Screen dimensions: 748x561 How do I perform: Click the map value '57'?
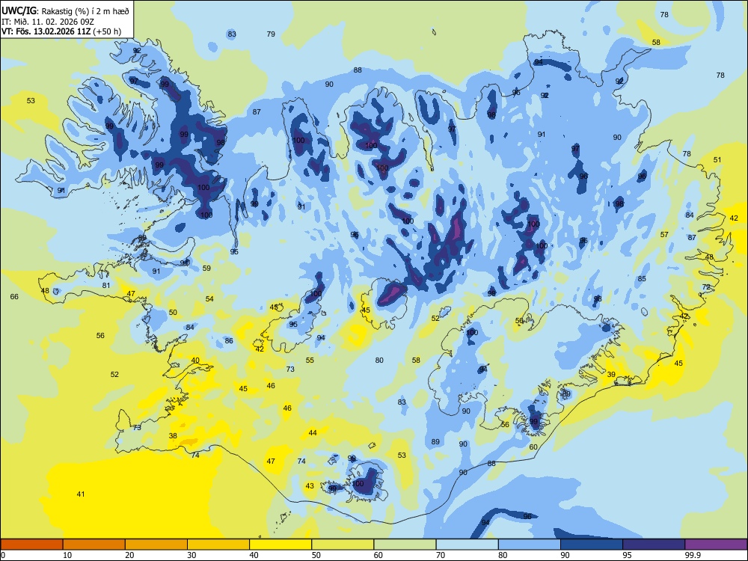664,234
